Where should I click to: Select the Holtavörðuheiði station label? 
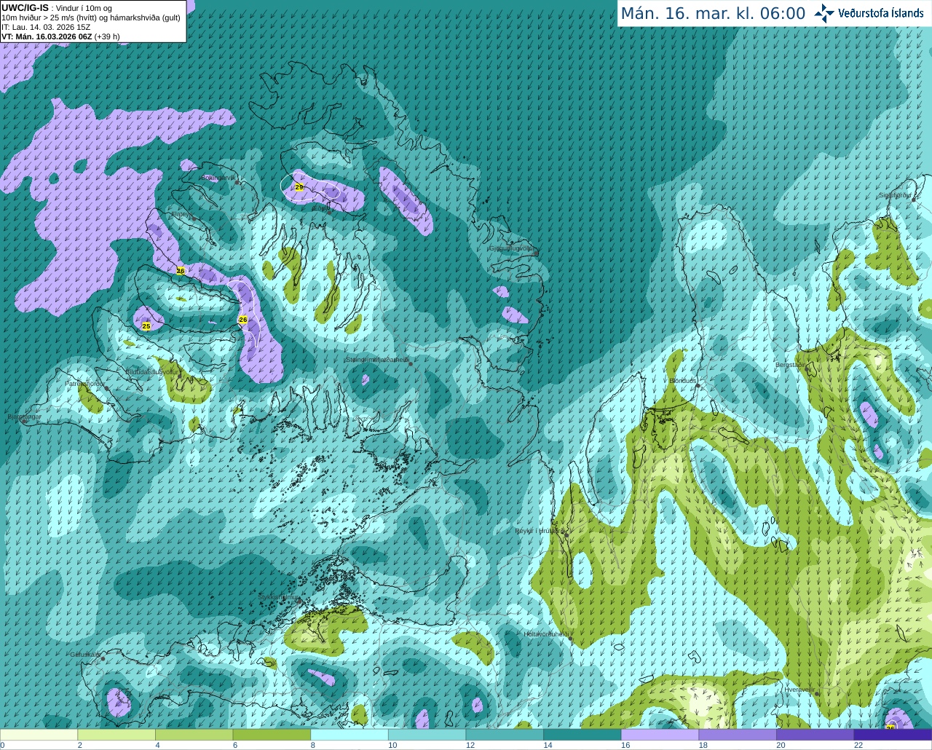tap(546, 634)
